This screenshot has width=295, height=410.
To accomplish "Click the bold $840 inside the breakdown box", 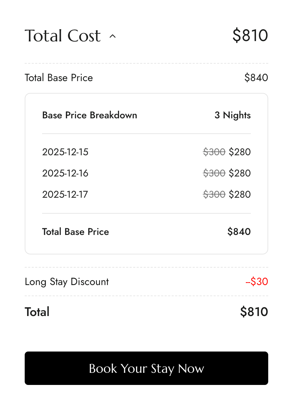I will pos(239,232).
